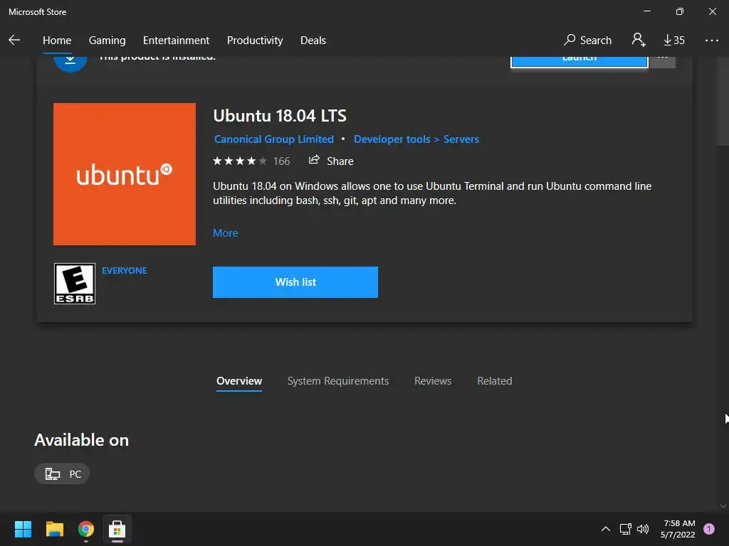Switch to the Overview section tab

239,381
